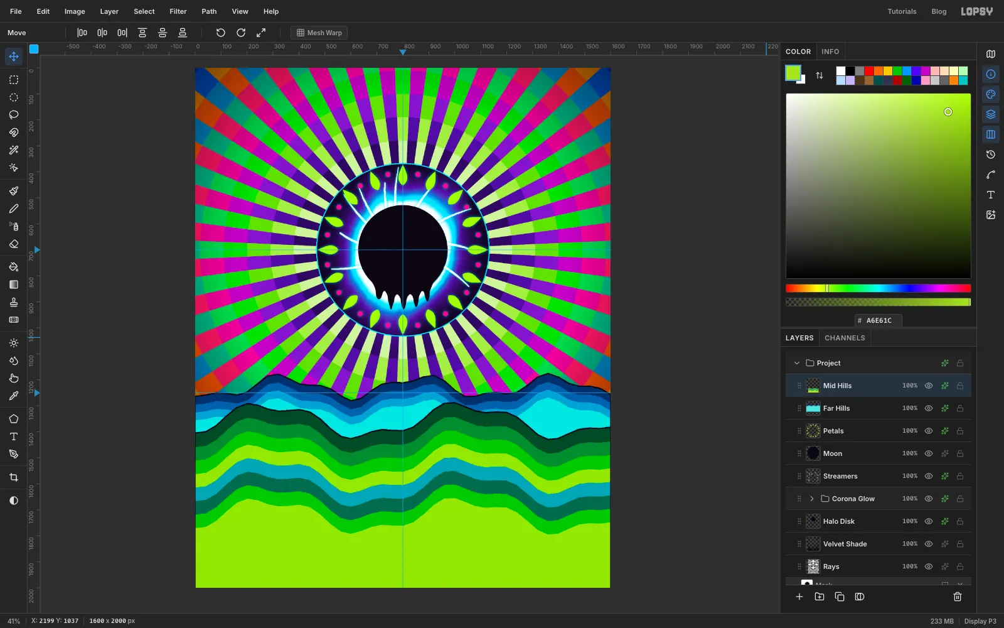Pick the red swatch in palette

click(x=869, y=71)
